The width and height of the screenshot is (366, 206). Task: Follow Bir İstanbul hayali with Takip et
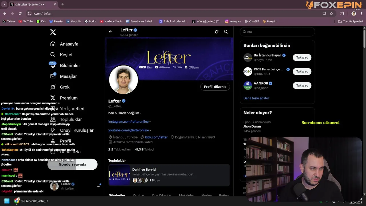coord(302,58)
